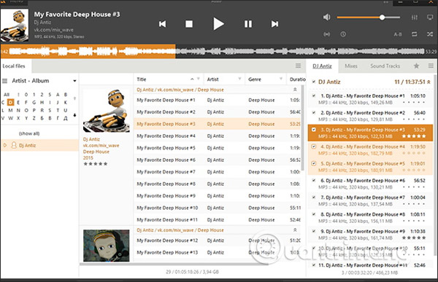The image size is (438, 282).
Task: Select library row My Favorite Deep House #1
Action: point(217,100)
